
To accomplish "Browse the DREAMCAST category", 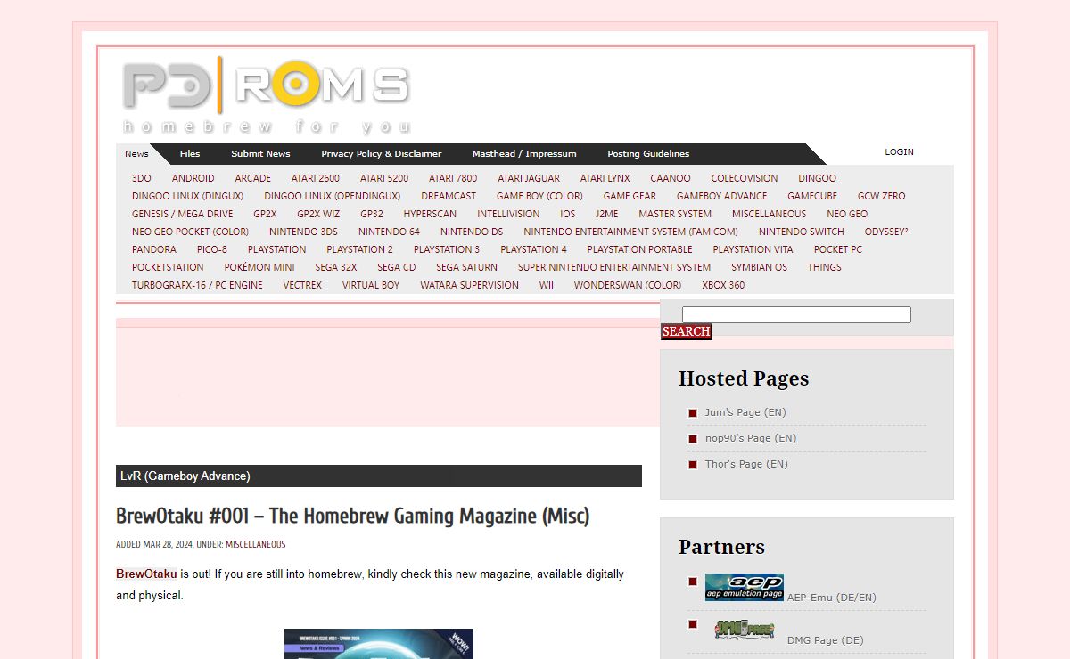I will (449, 196).
